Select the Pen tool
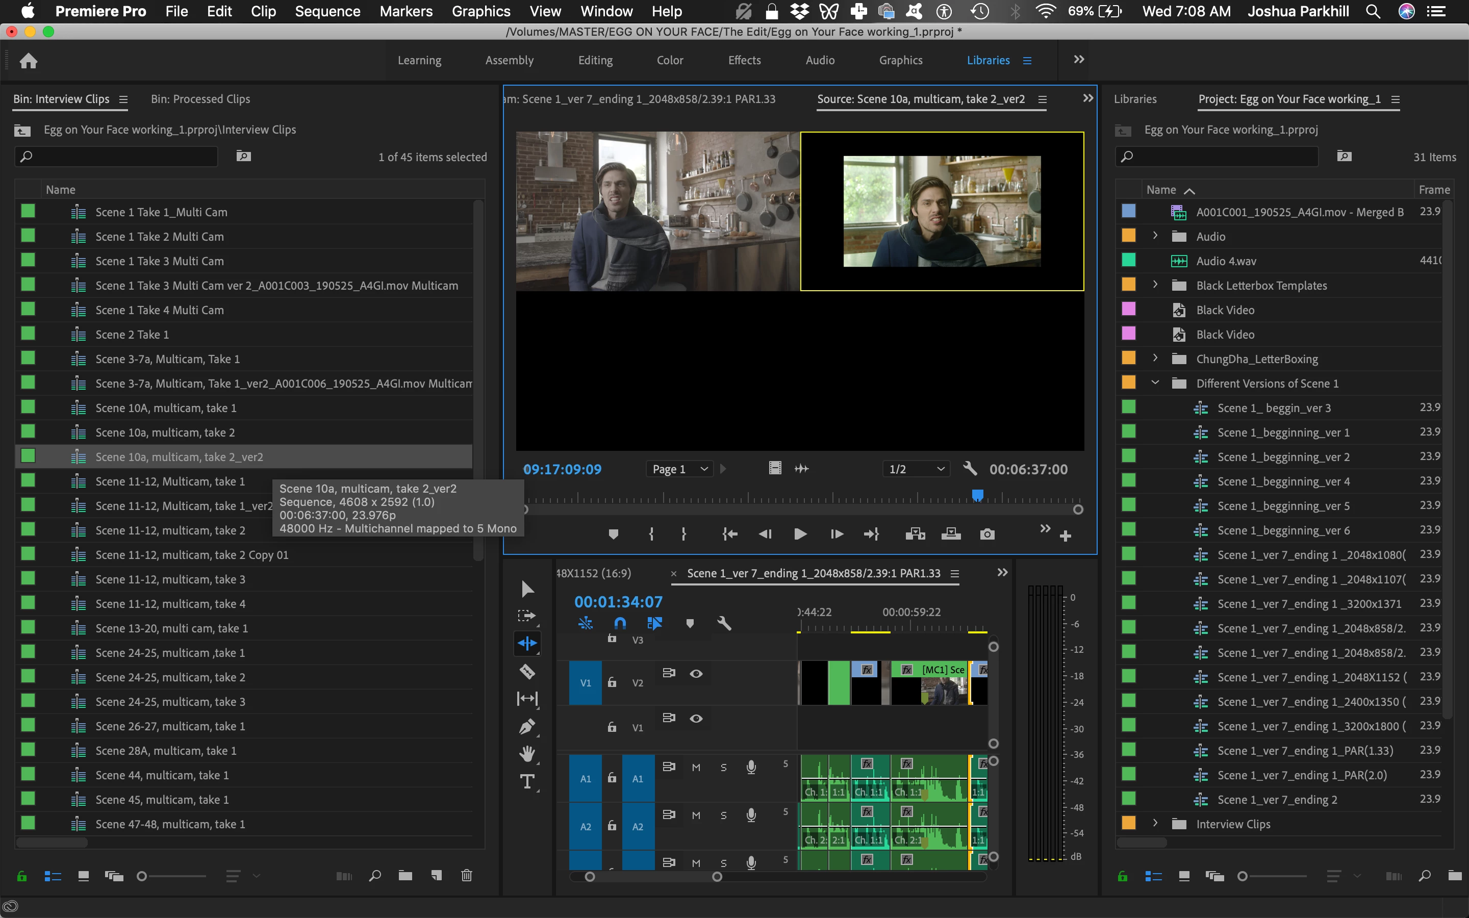1469x918 pixels. [x=527, y=726]
